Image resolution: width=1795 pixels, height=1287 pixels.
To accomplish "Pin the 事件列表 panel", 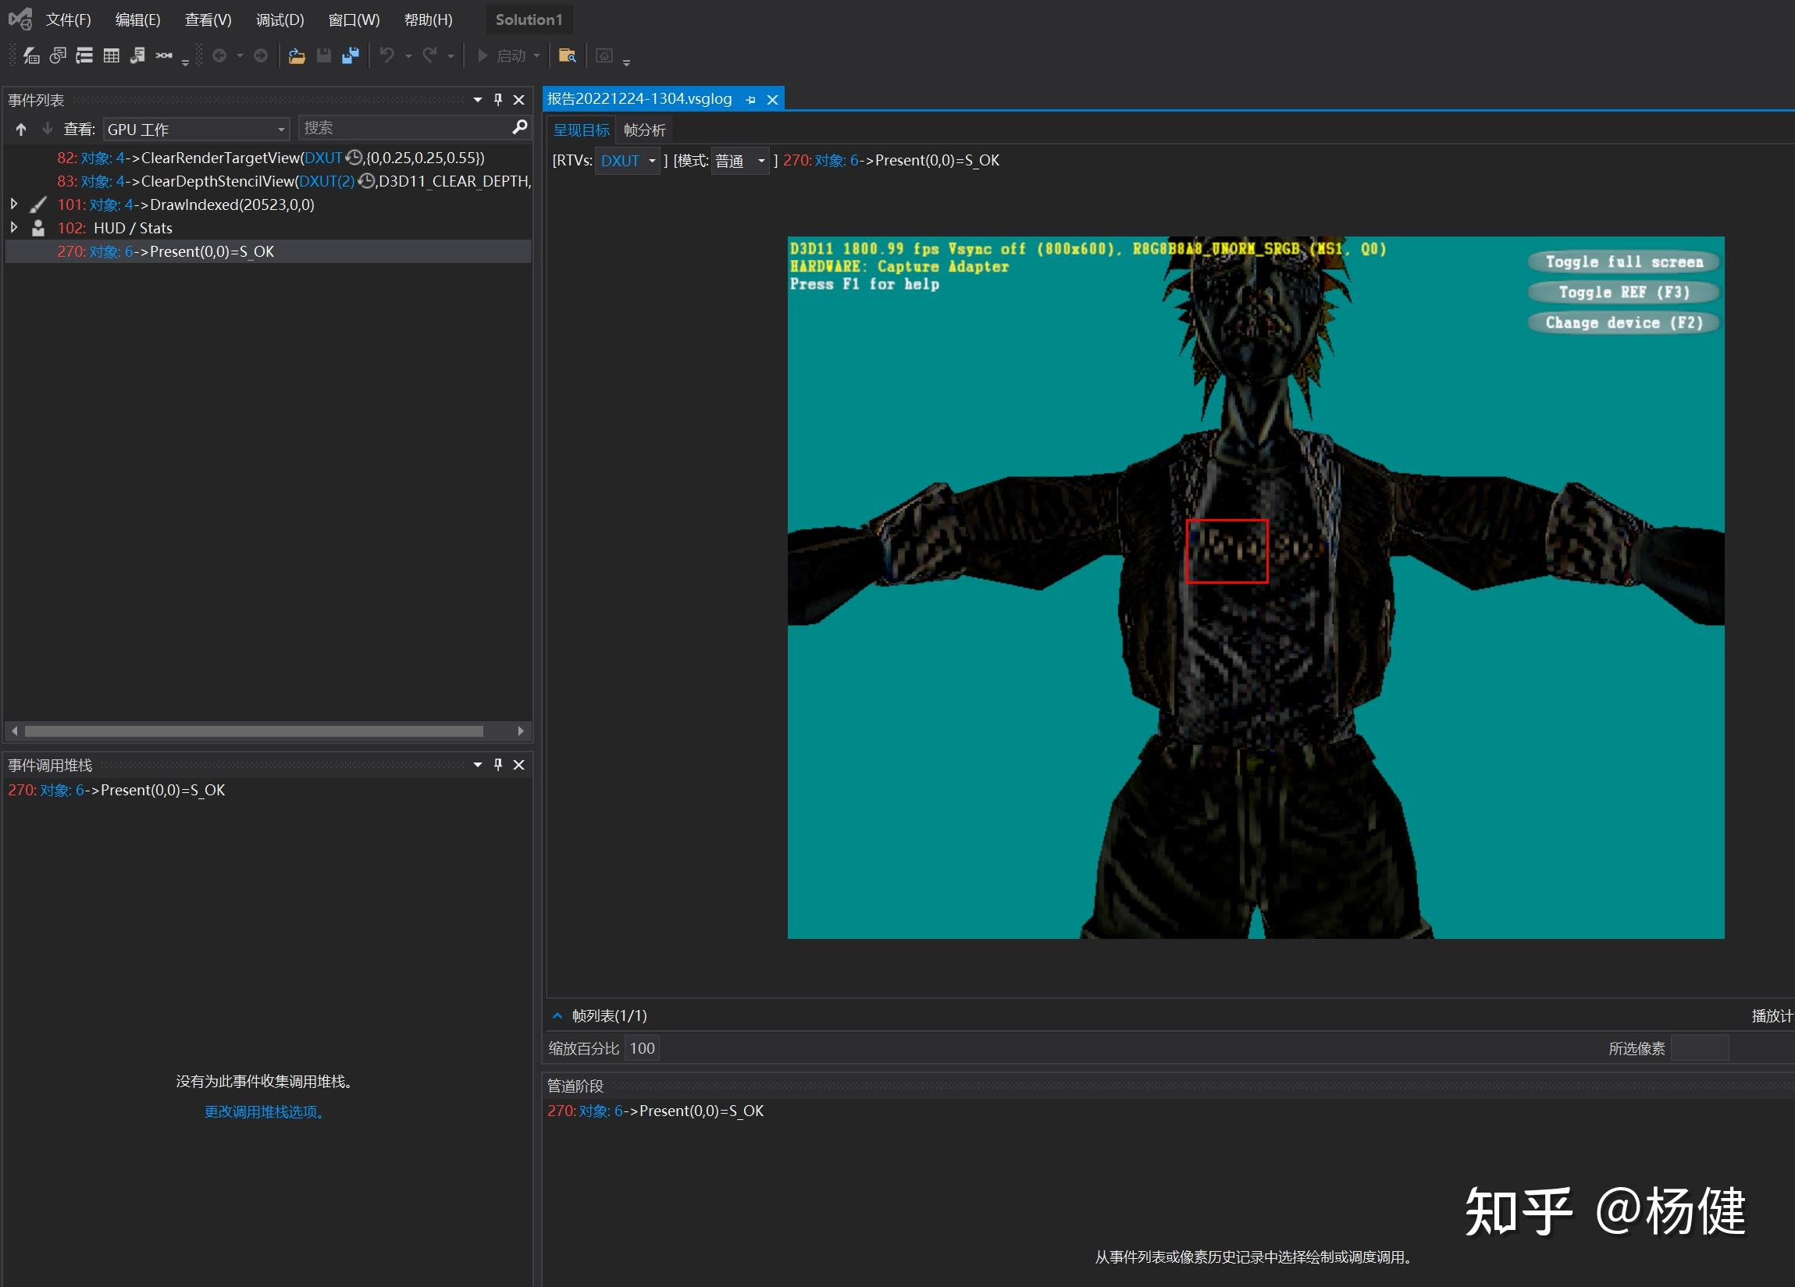I will pos(498,100).
